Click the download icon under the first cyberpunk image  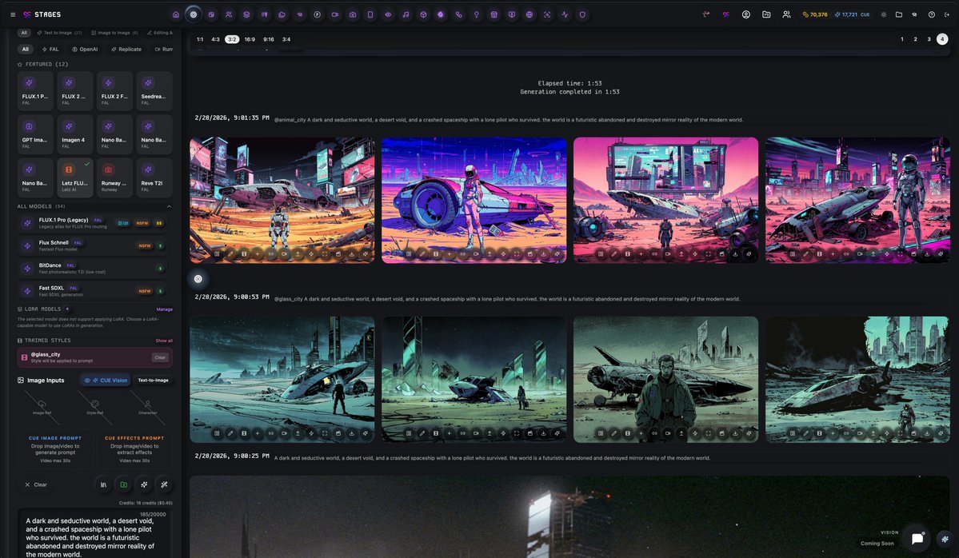coord(351,253)
